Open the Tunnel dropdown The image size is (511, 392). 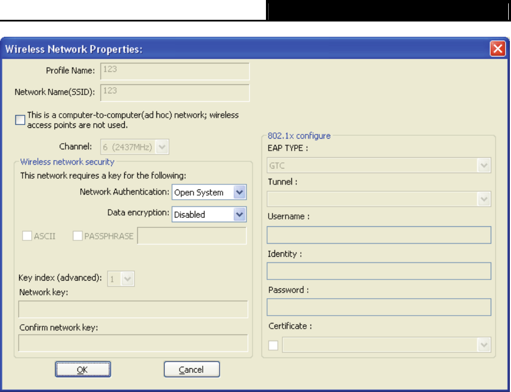tap(379, 199)
